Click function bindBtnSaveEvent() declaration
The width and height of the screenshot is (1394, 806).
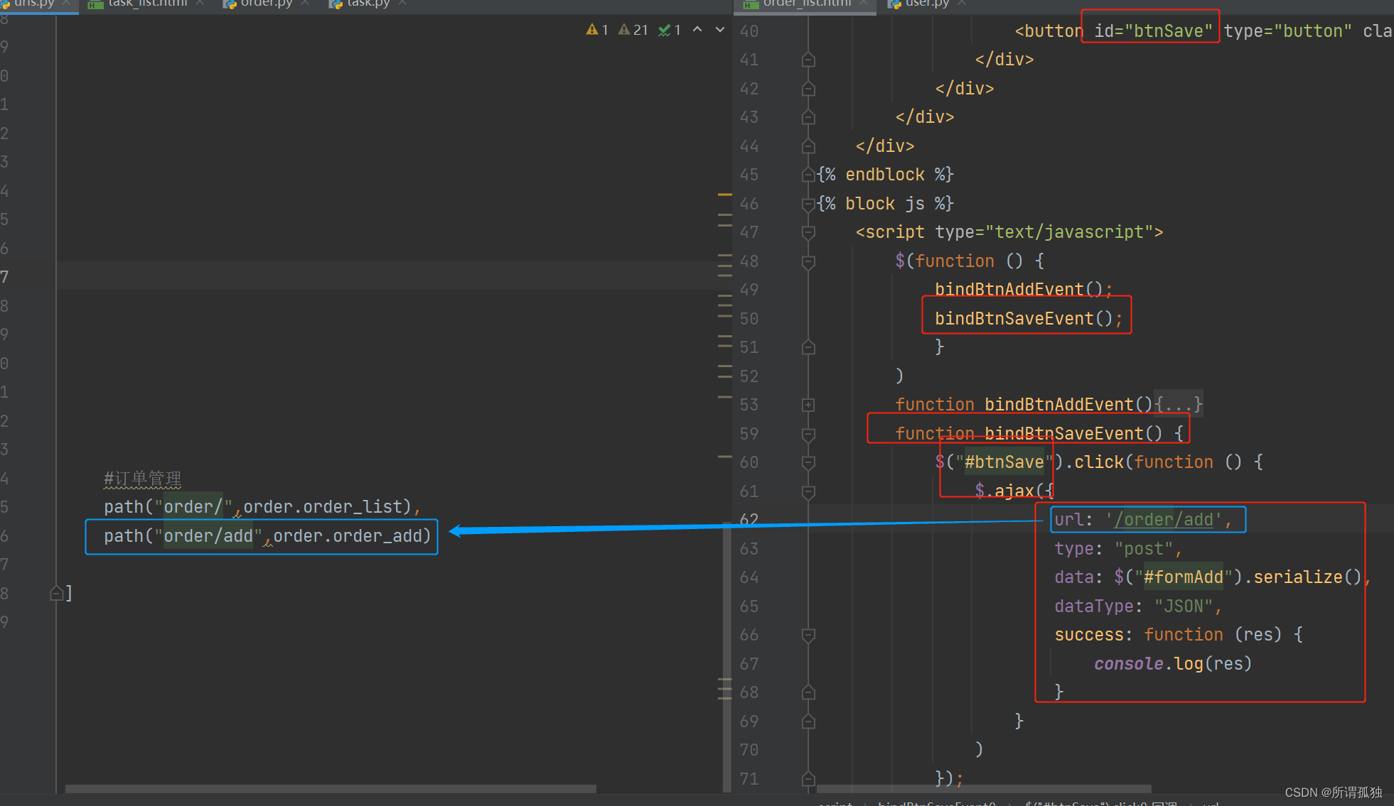point(1029,434)
